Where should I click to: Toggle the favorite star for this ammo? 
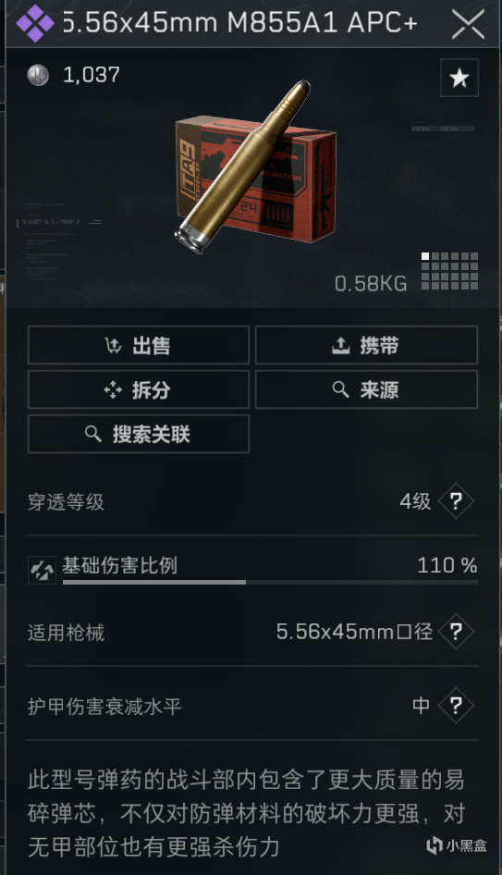tap(459, 78)
